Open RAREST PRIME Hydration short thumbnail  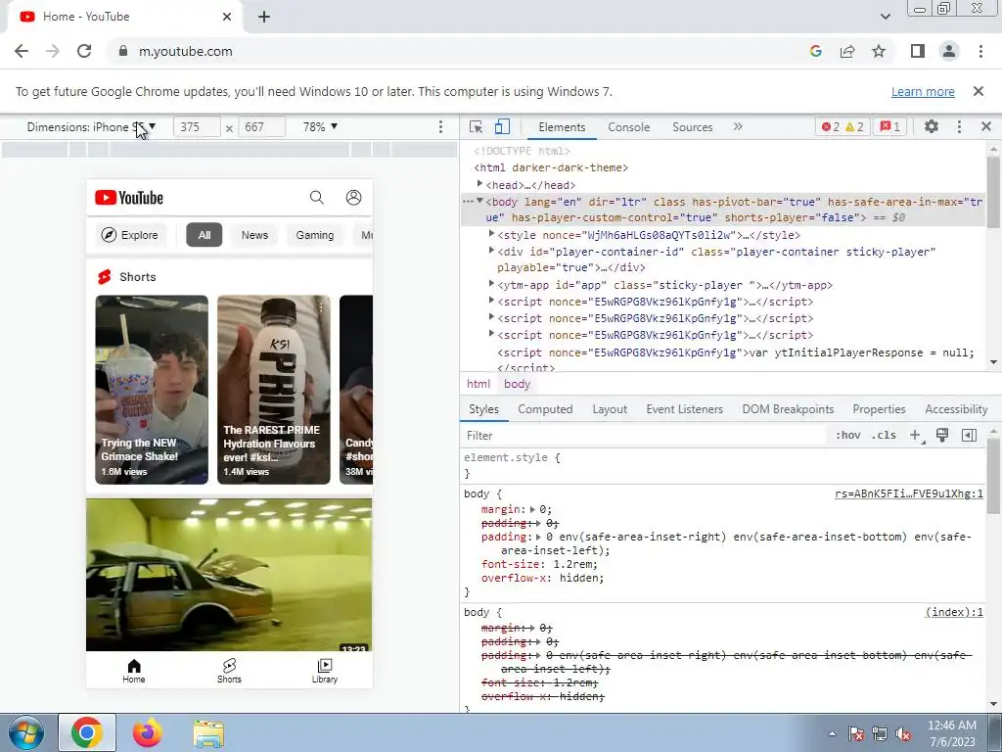pos(274,390)
